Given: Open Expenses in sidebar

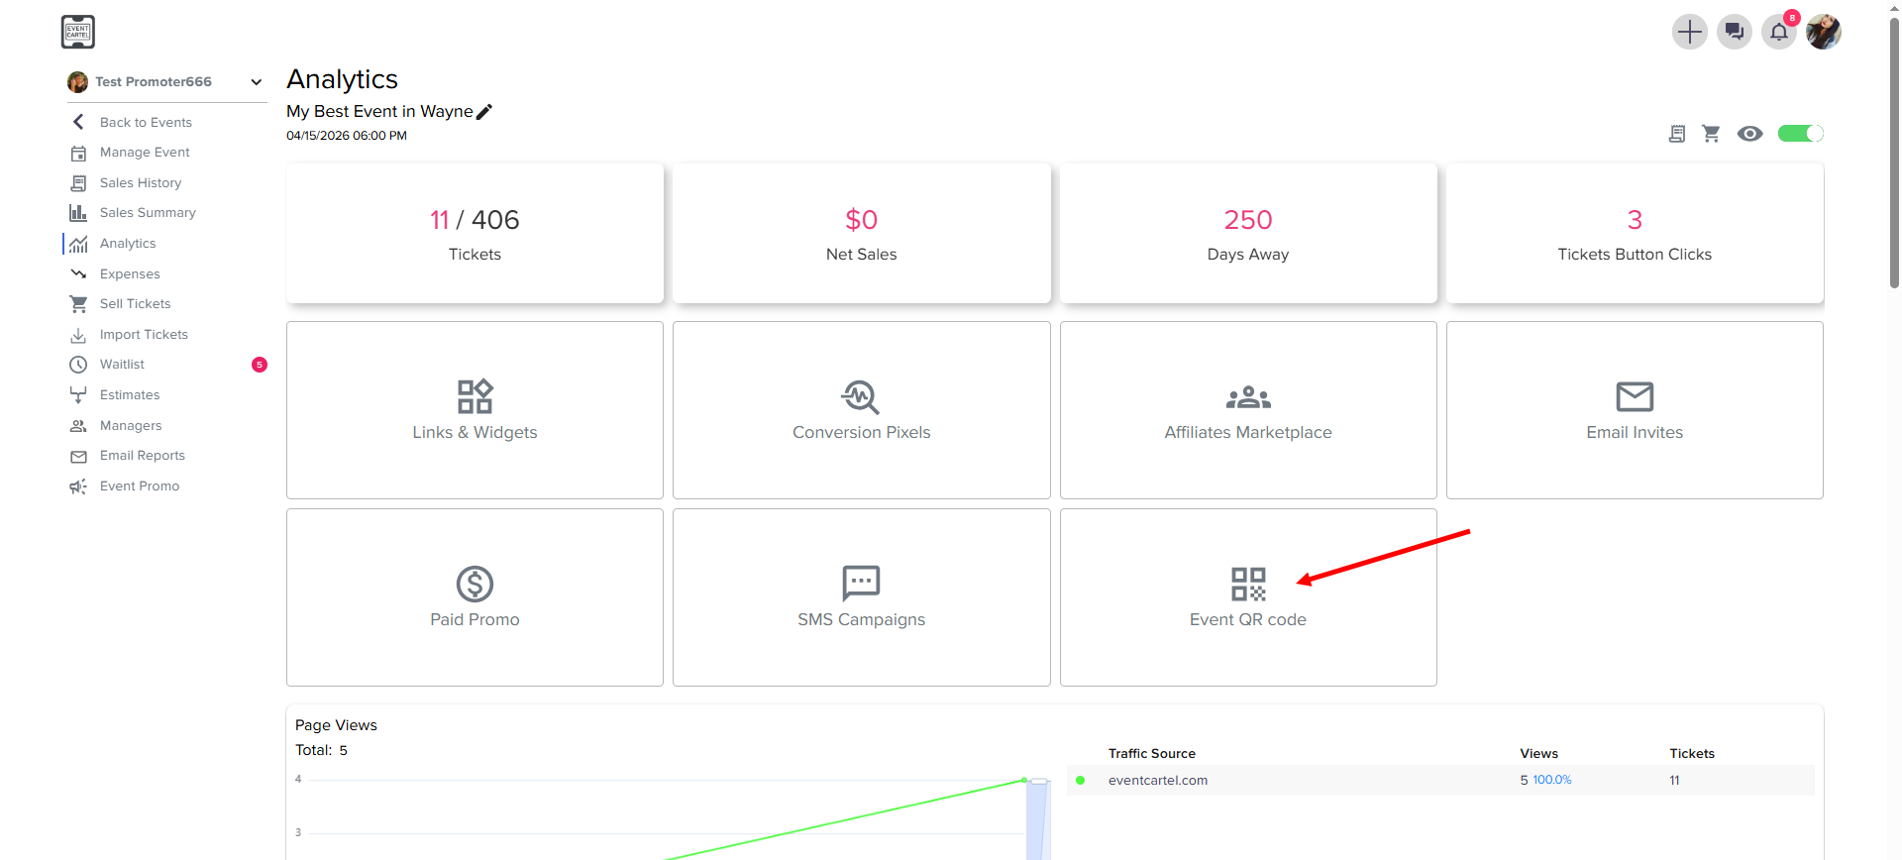Looking at the screenshot, I should pos(130,273).
